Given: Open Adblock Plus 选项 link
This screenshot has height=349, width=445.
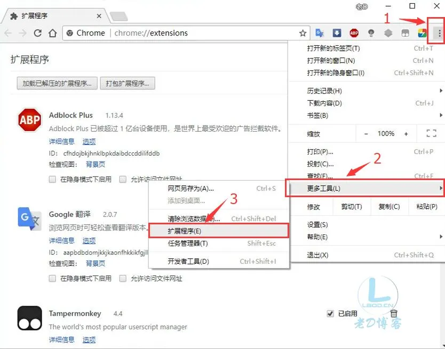Looking at the screenshot, I should pyautogui.click(x=89, y=141).
